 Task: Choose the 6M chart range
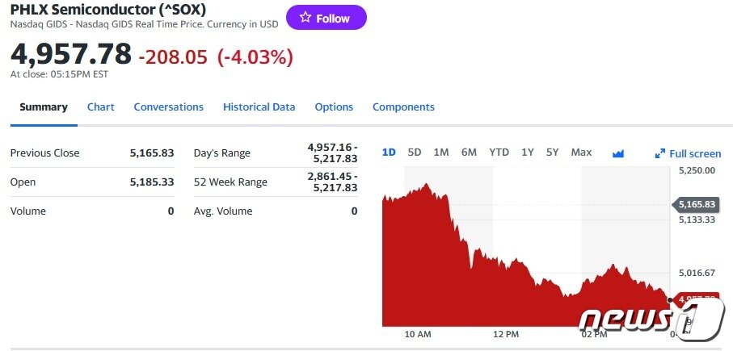469,153
